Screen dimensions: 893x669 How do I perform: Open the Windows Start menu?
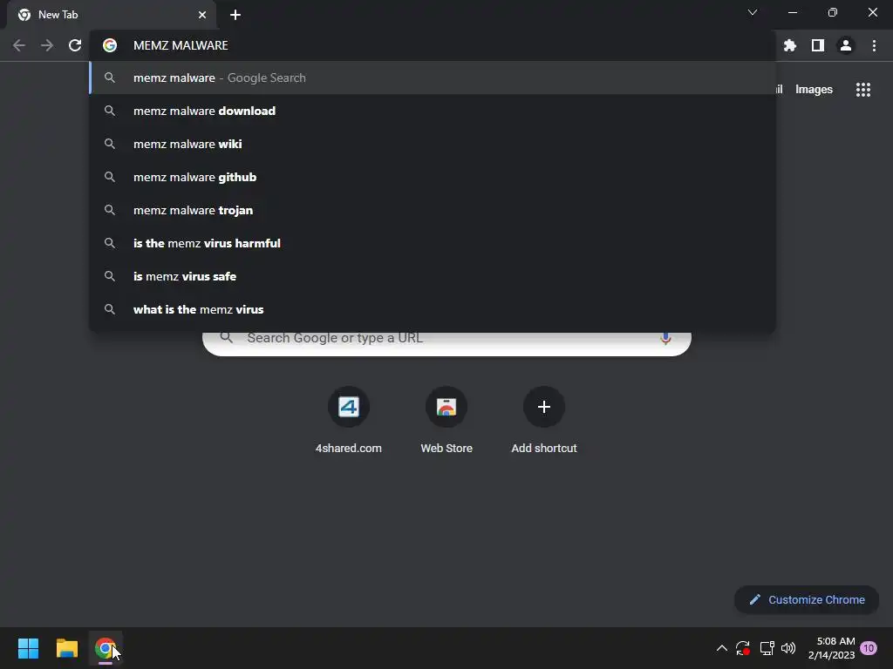[28, 648]
